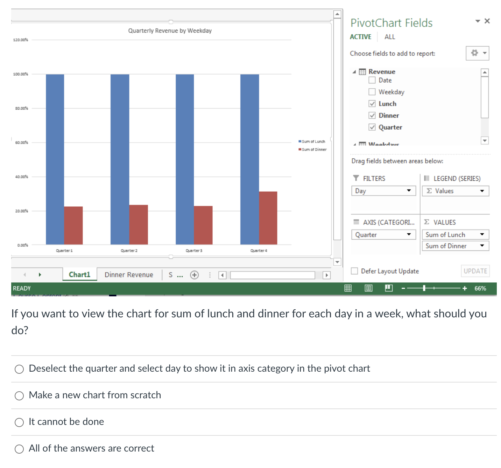Switch to Normal view in status bar
Screen dimensions: 501x468
(348, 288)
